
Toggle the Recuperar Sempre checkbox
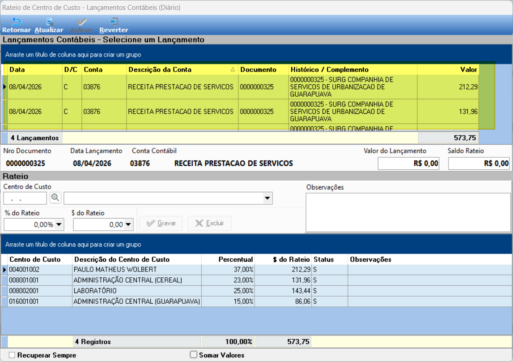[x=12, y=355]
